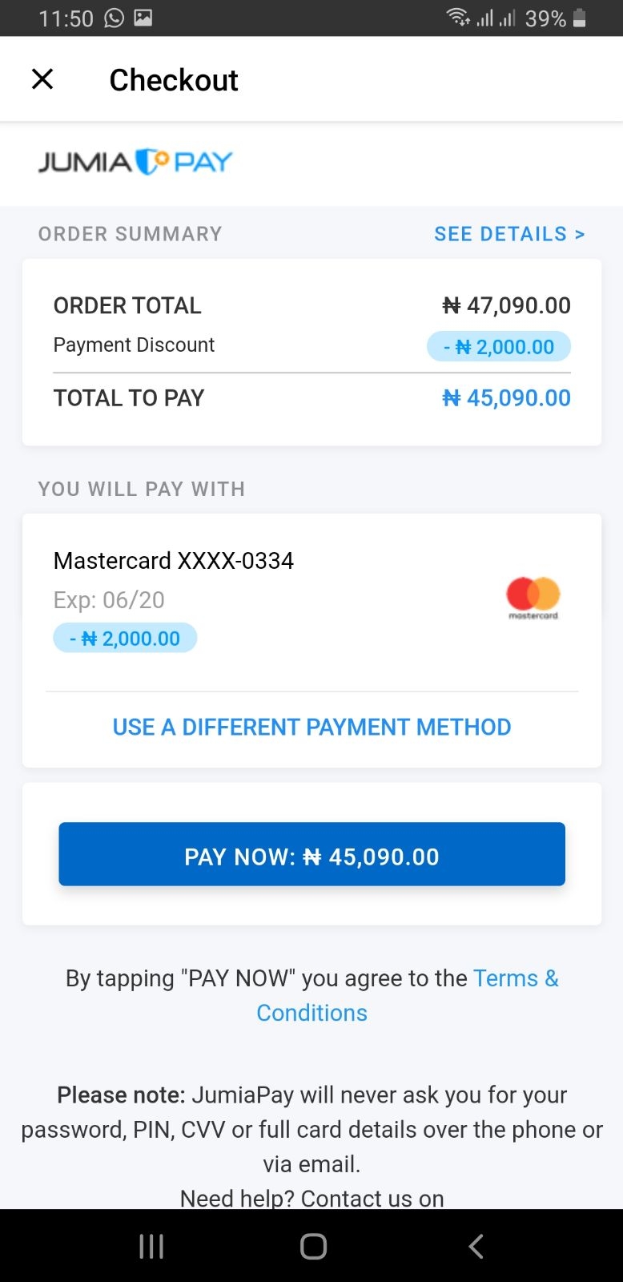623x1282 pixels.
Task: Tap the image notification icon in status bar
Action: [143, 18]
